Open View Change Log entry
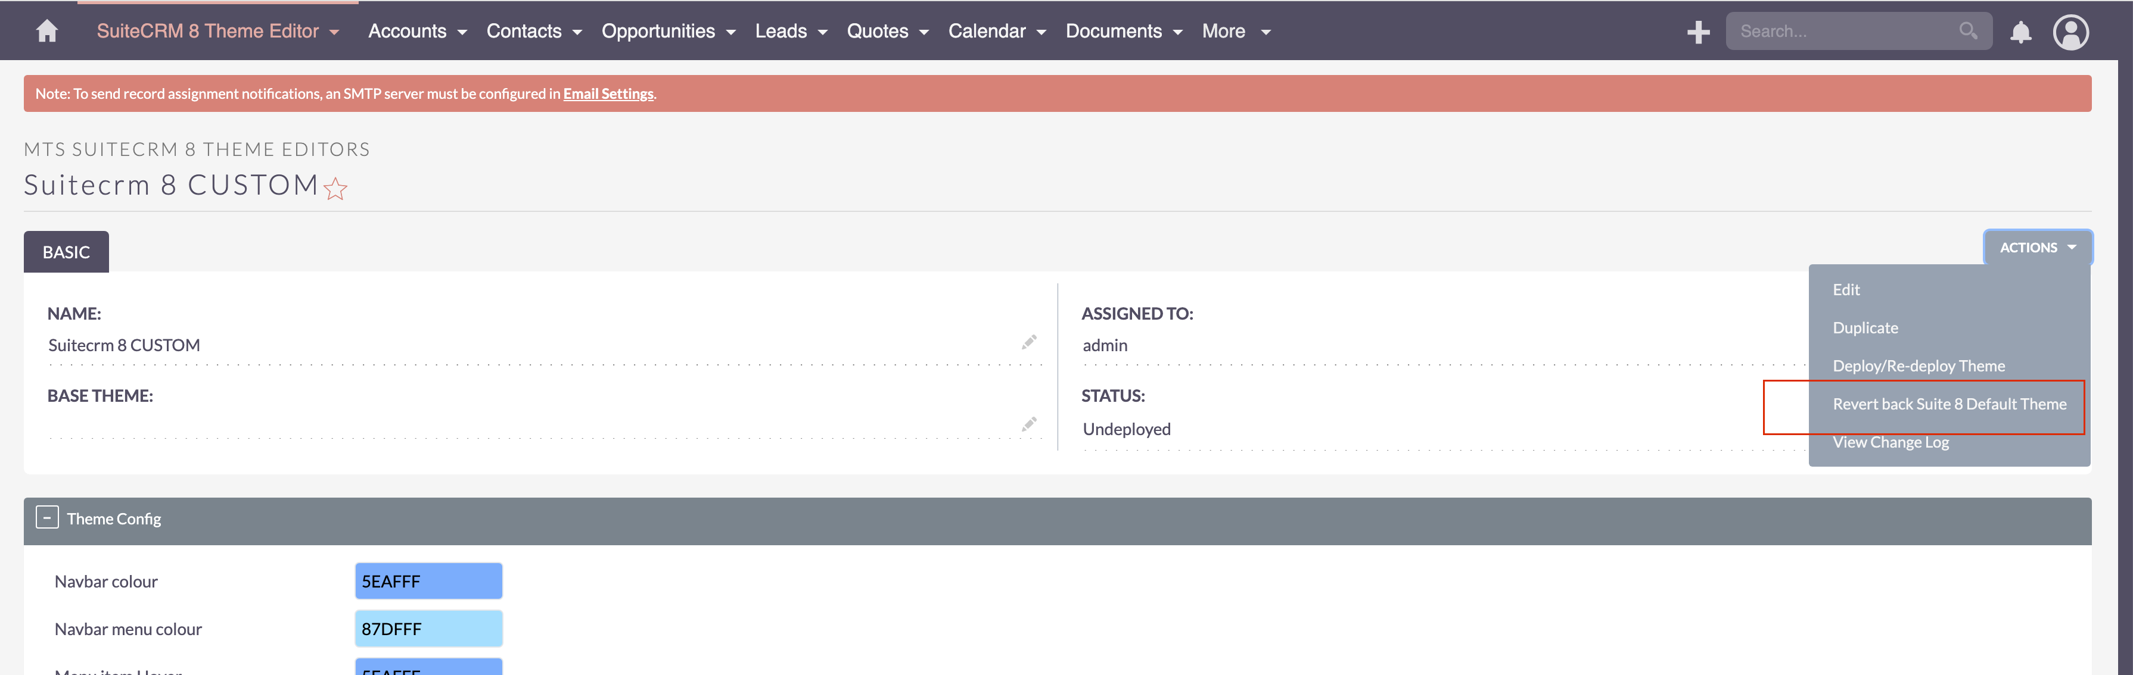The height and width of the screenshot is (675, 2133). pos(1891,442)
